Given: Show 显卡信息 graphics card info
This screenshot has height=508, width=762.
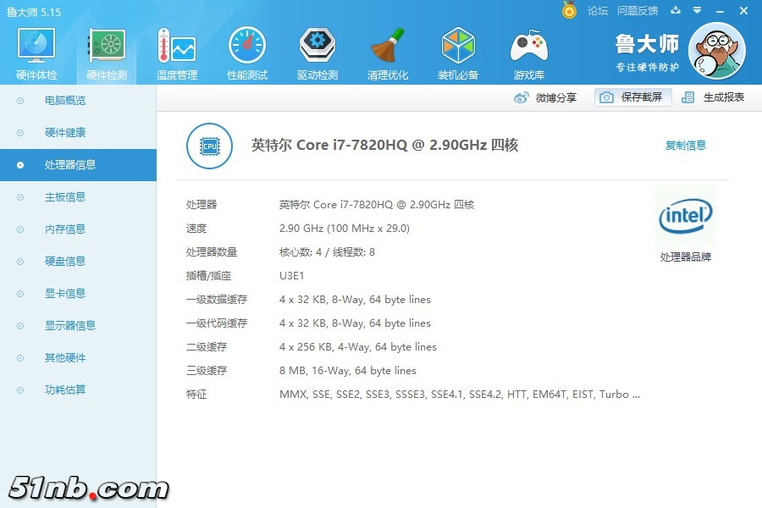Looking at the screenshot, I should 65,294.
